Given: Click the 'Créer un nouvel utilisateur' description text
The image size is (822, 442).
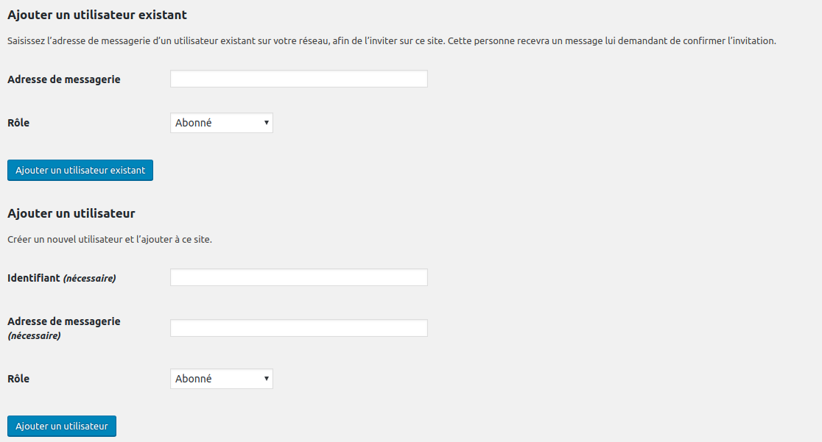Looking at the screenshot, I should [110, 239].
